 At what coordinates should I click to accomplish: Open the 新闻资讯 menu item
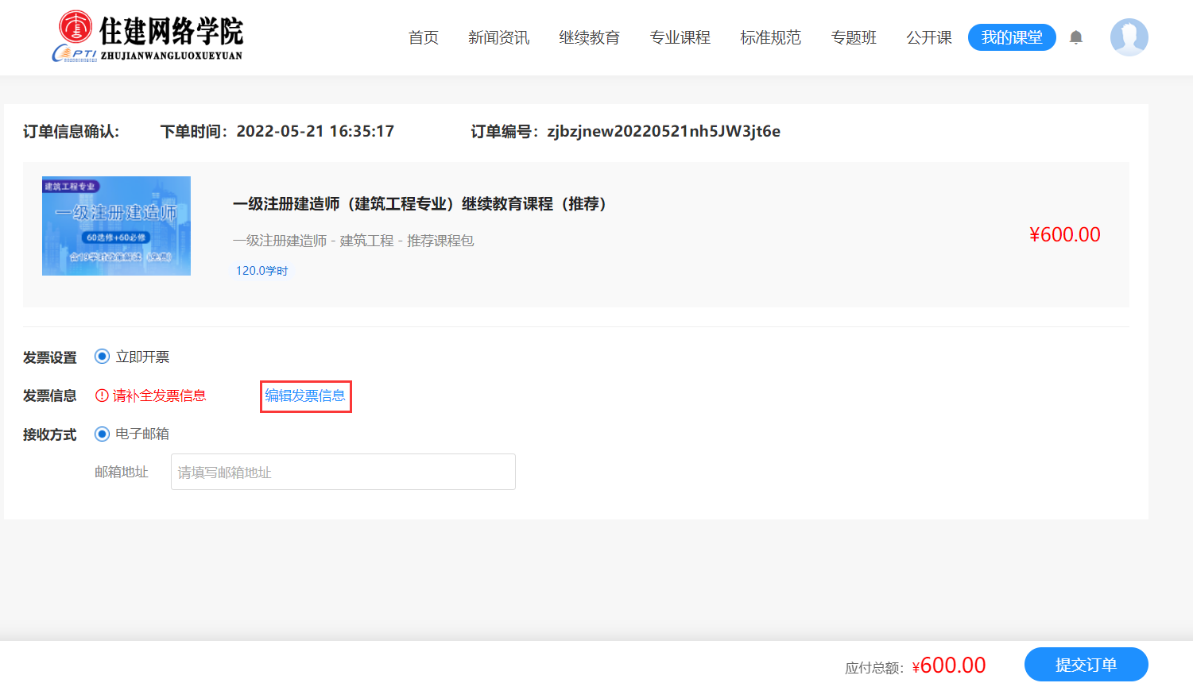pyautogui.click(x=498, y=37)
